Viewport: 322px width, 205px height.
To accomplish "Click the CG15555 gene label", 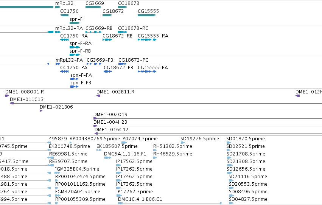I will point(148,11).
